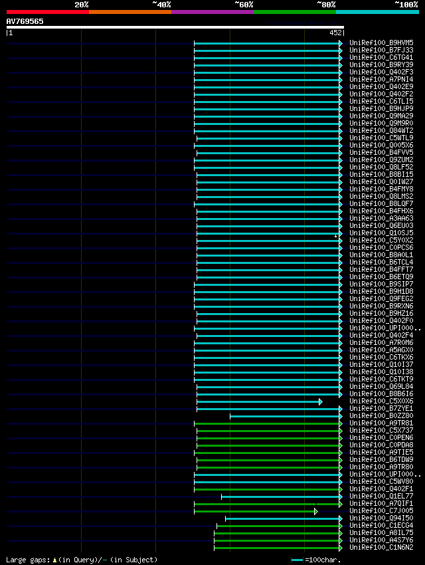This screenshot has width=425, height=565.
Task: Click the short cyan alignment bar for C5X0X6
Action: click(258, 401)
